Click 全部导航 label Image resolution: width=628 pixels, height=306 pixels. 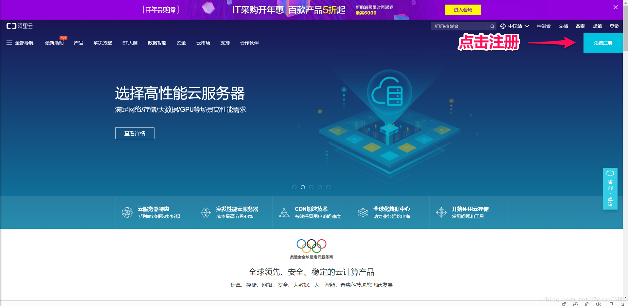[x=24, y=43]
